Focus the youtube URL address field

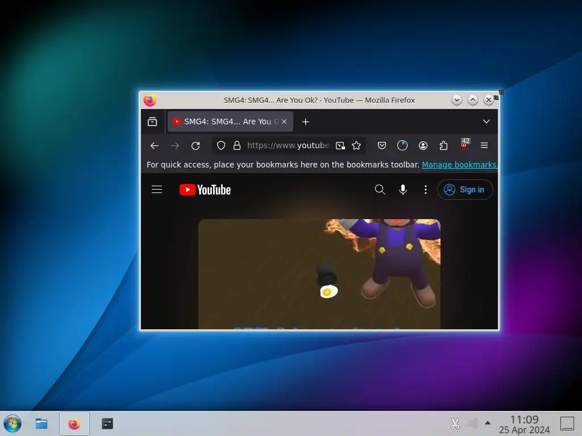[x=288, y=146]
